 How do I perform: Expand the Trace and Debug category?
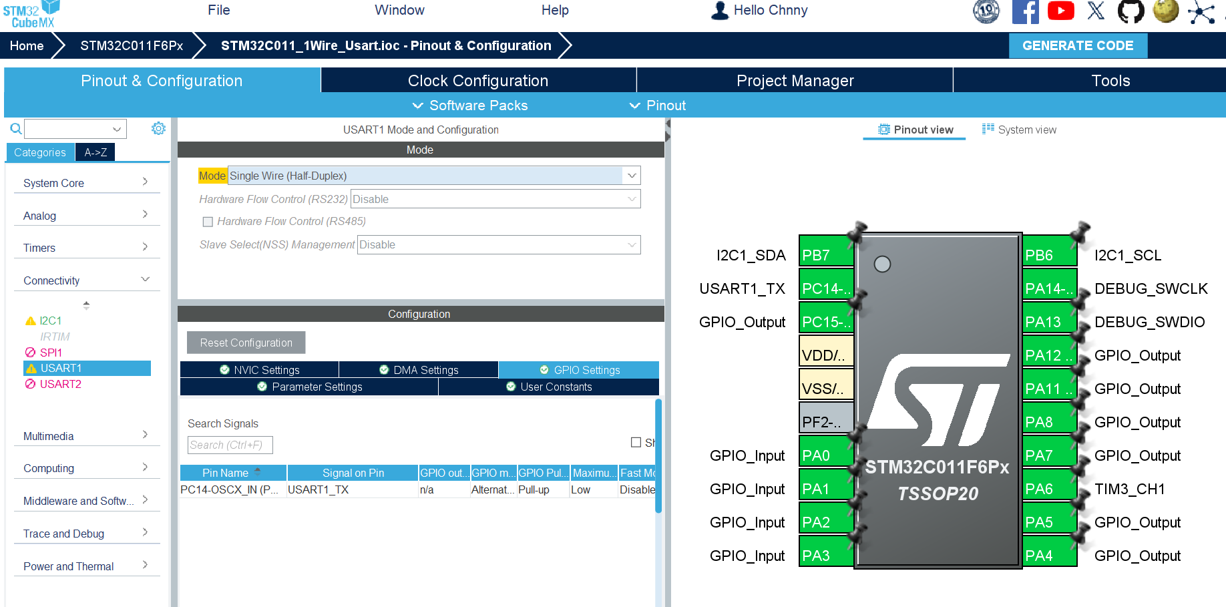click(87, 534)
